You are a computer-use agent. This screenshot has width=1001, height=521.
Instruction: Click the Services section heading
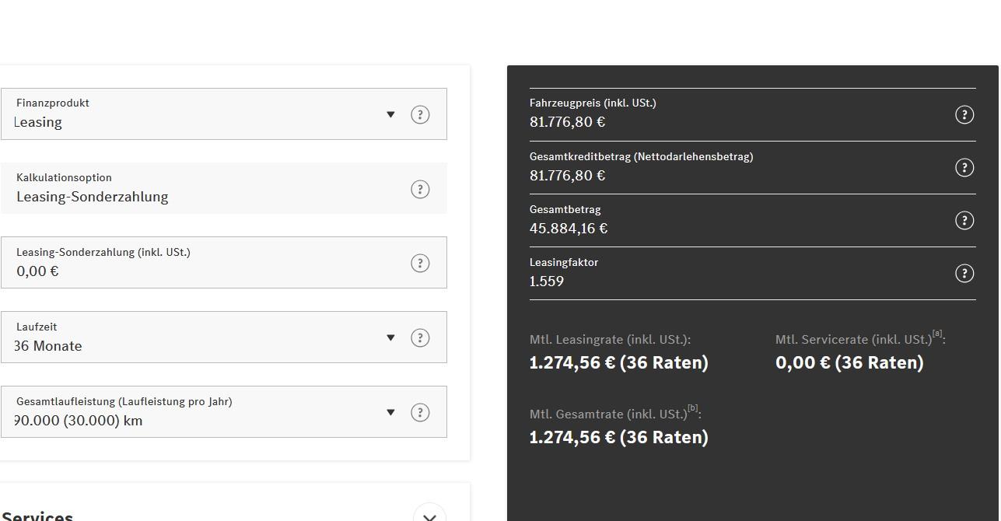[x=37, y=515]
